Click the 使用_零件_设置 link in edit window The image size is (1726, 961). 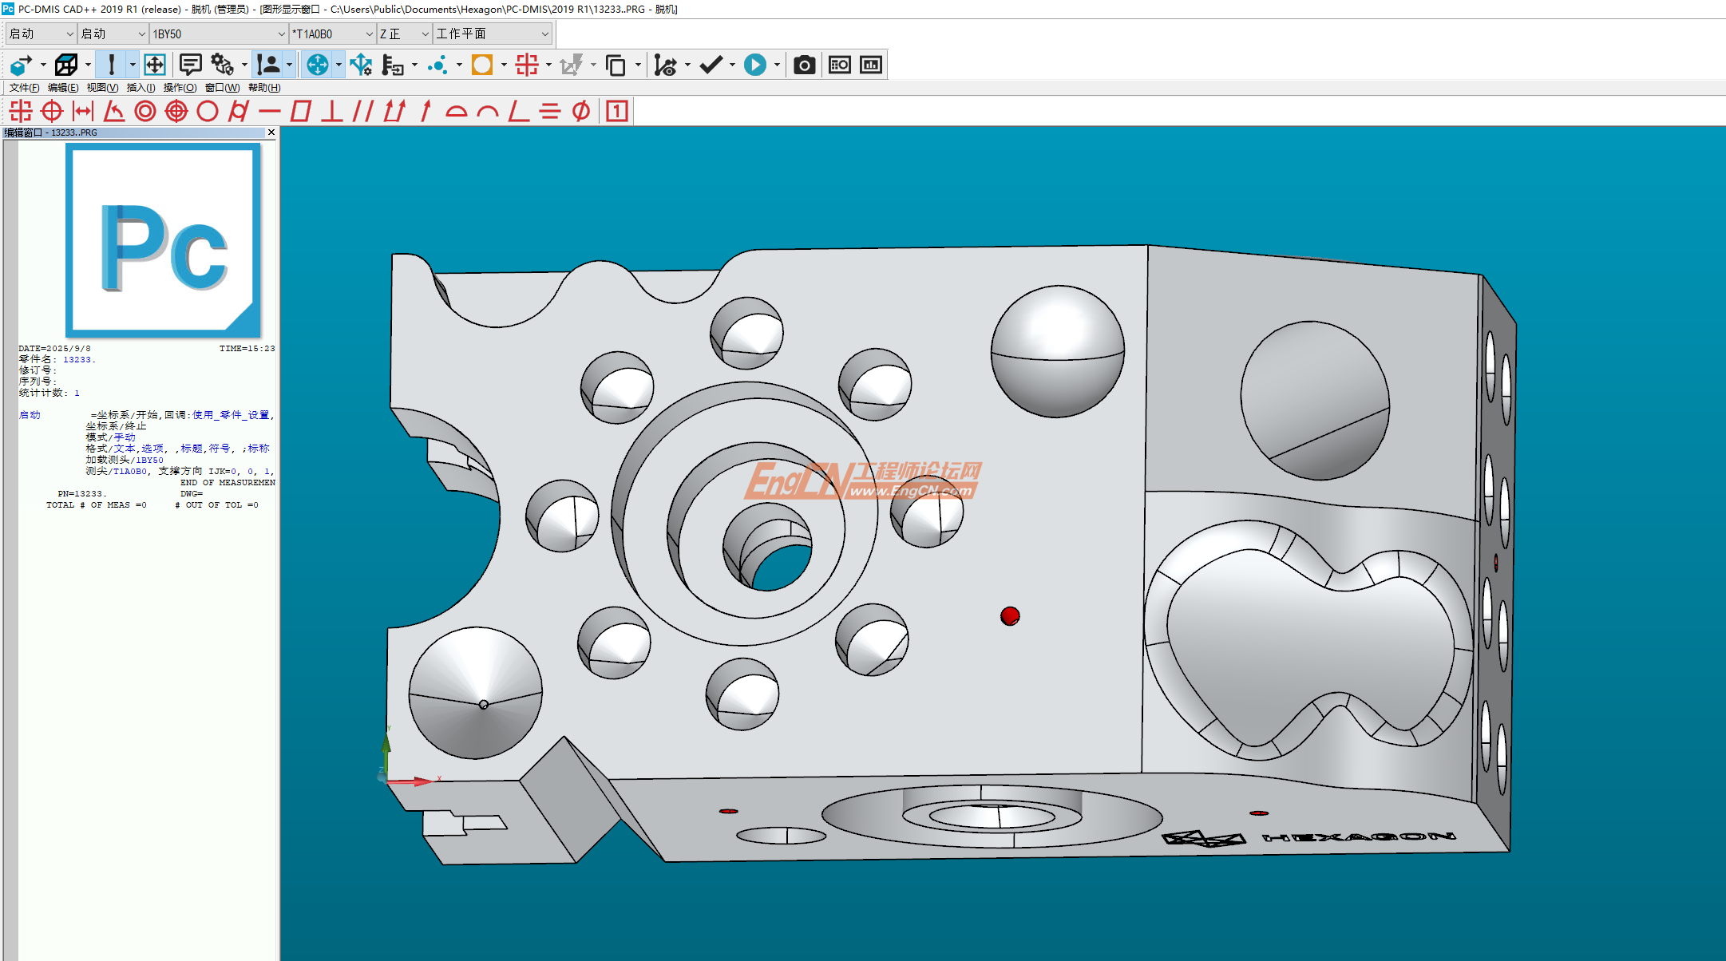[x=230, y=415]
